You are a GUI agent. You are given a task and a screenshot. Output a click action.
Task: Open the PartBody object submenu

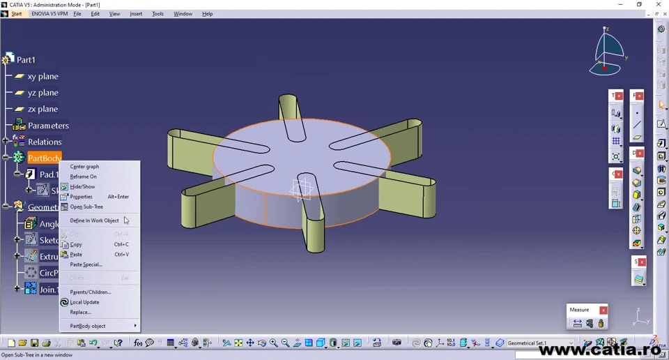[100, 326]
